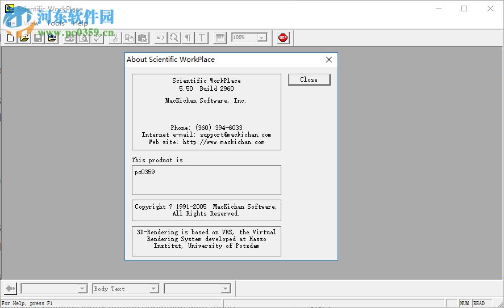Click the Open file folder icon
The height and width of the screenshot is (308, 504).
click(x=24, y=38)
